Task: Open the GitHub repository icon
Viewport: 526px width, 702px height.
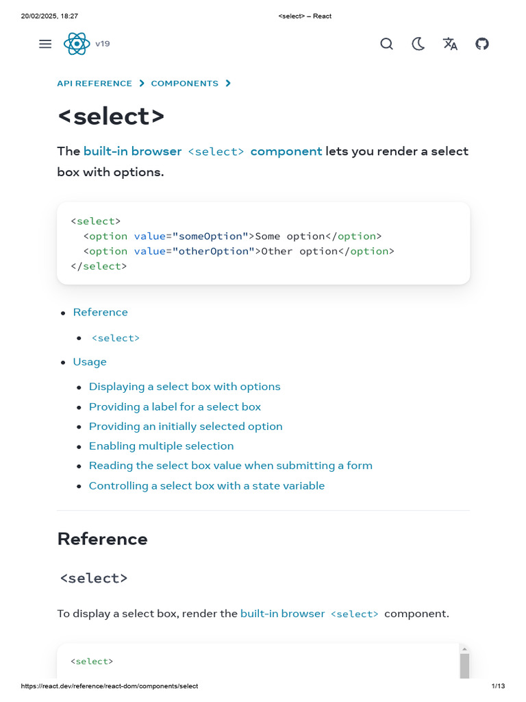Action: point(482,44)
